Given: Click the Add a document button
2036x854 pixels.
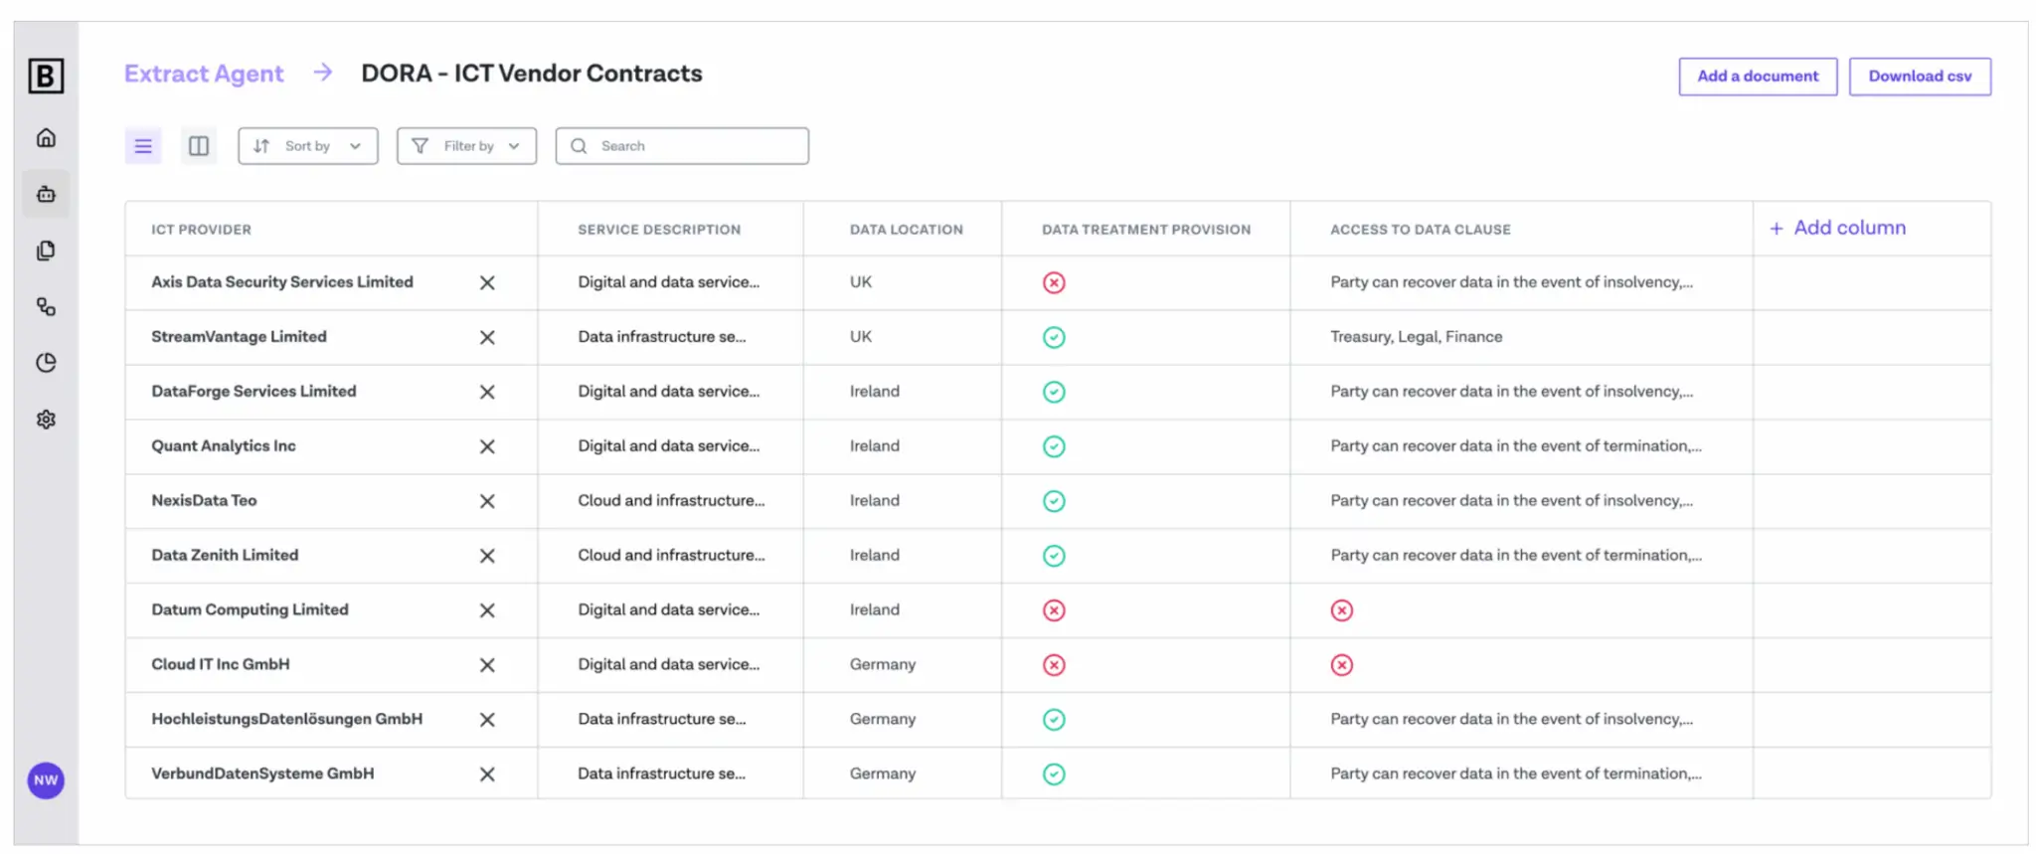Looking at the screenshot, I should (1757, 77).
